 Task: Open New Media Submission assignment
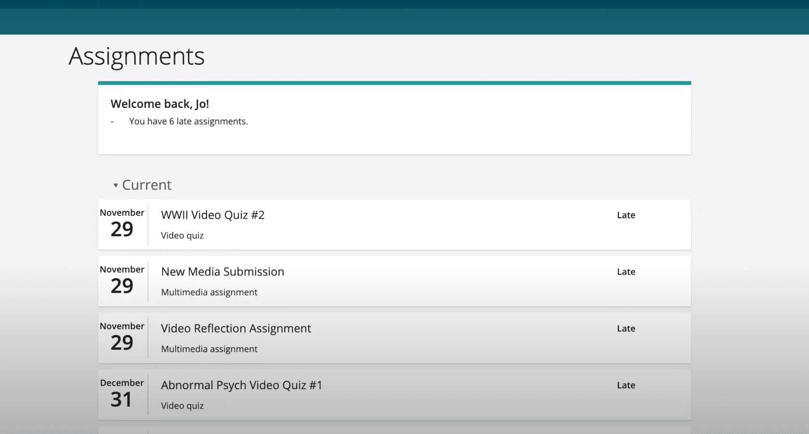tap(222, 272)
